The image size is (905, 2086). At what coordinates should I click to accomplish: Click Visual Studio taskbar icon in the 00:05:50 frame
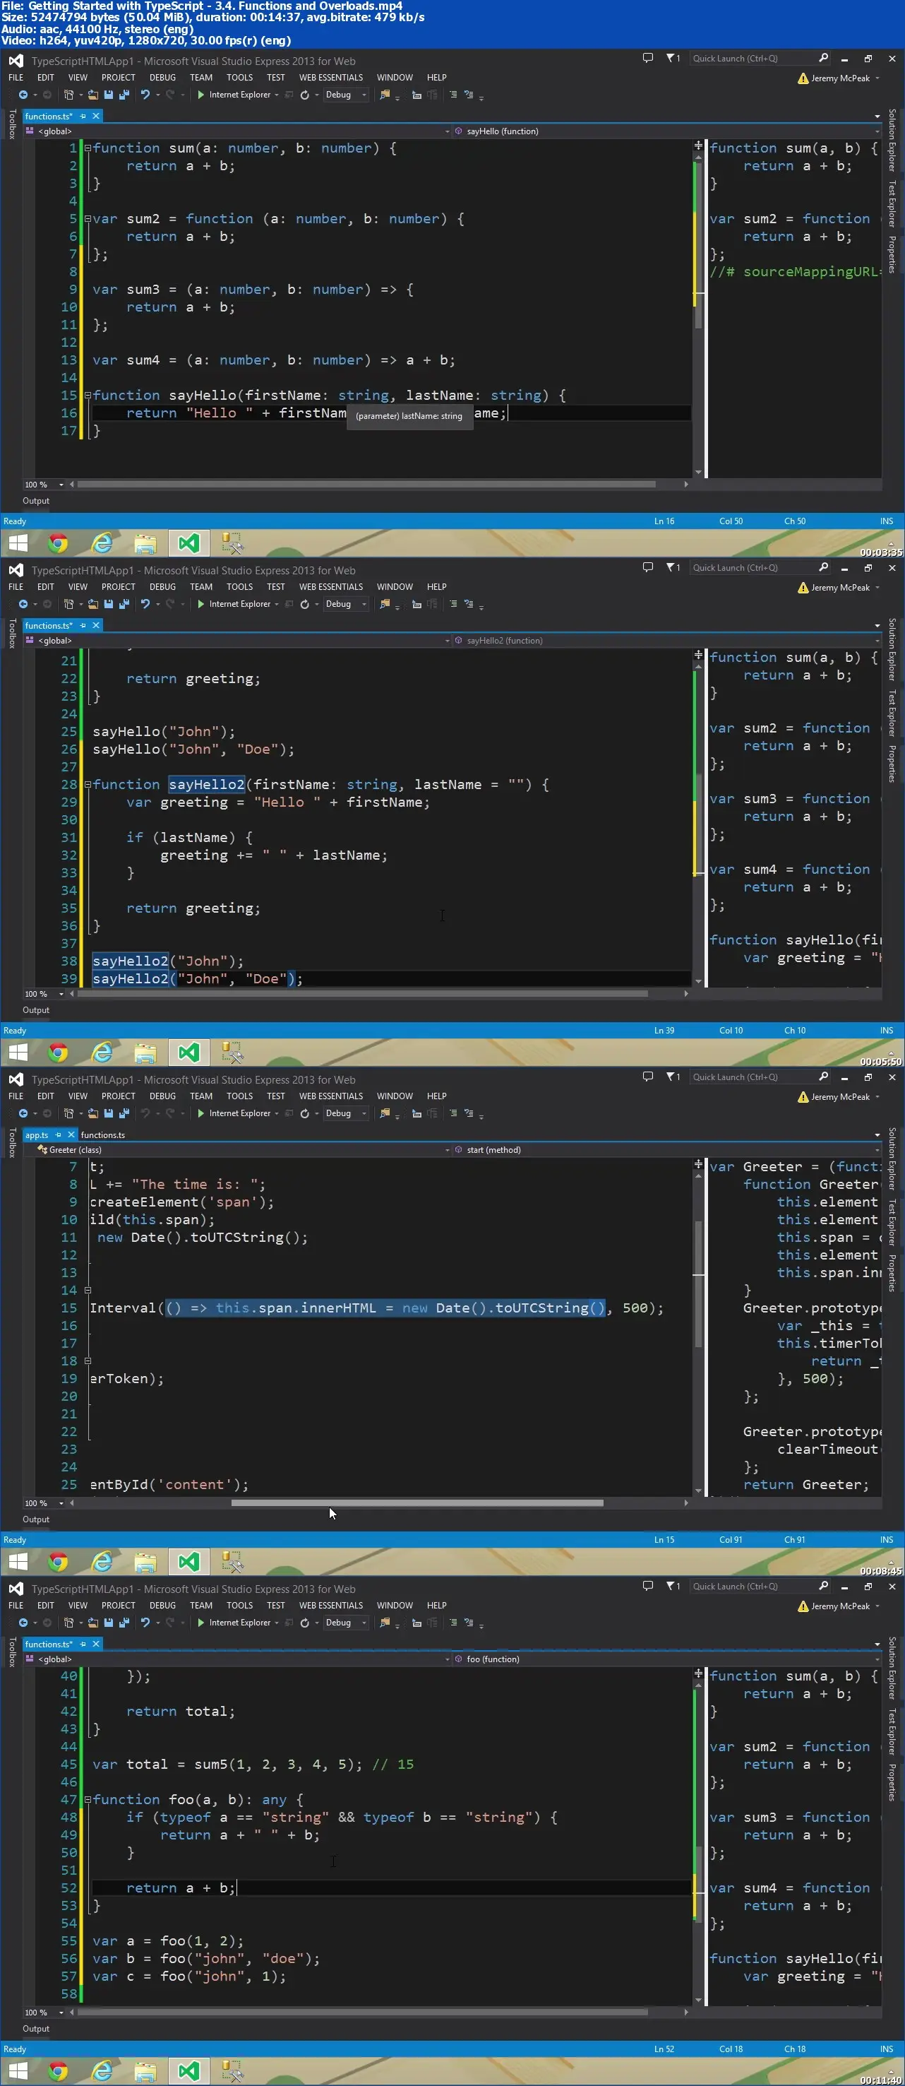tap(188, 1053)
